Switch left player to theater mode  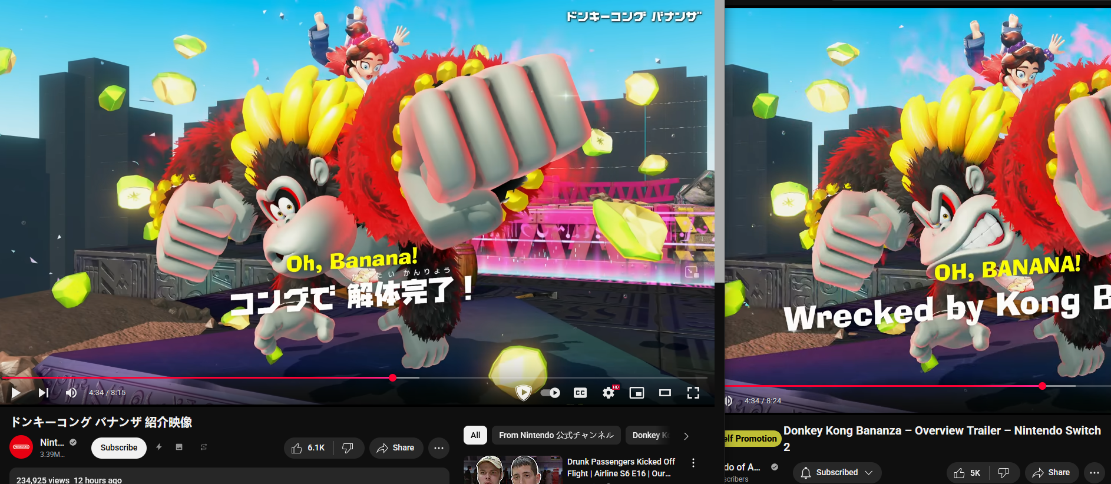tap(665, 393)
